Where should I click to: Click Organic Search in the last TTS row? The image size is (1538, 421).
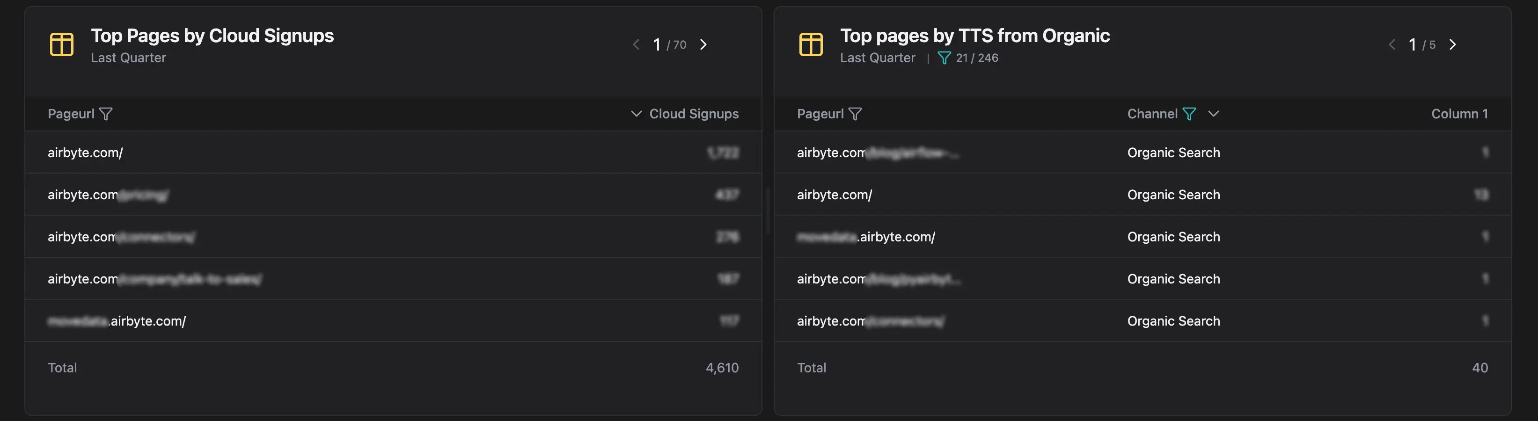1173,321
